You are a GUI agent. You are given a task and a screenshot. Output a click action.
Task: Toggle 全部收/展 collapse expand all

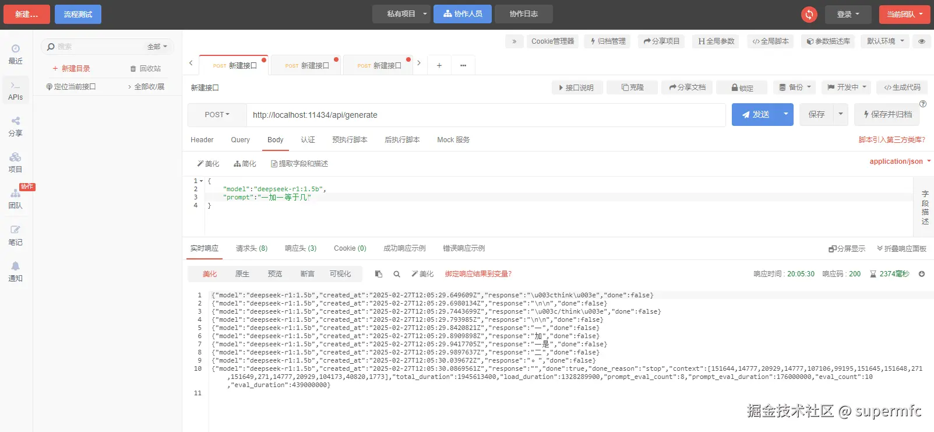[x=146, y=87]
